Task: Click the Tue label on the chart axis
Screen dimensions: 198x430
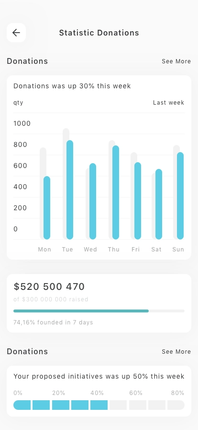Action: 67,249
